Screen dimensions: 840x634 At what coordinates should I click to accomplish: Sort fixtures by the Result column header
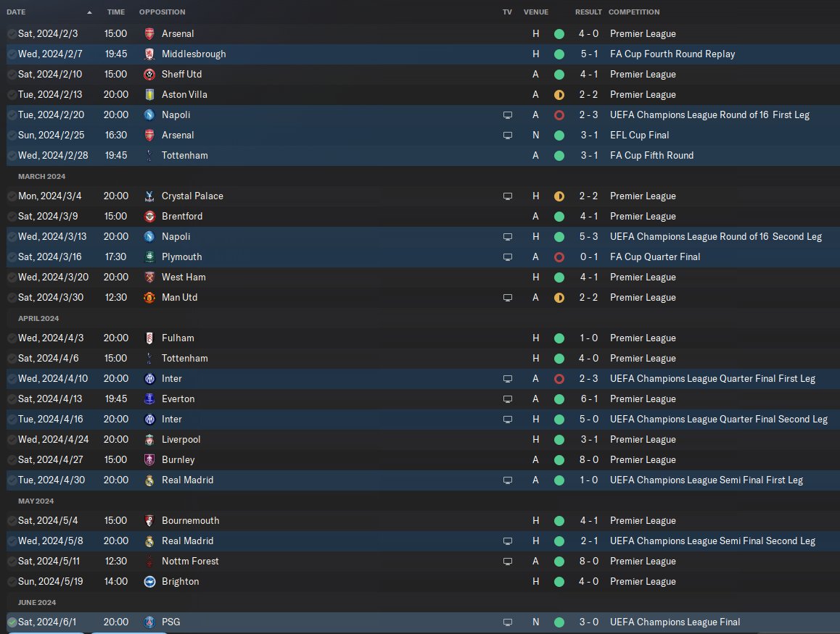[x=588, y=12]
